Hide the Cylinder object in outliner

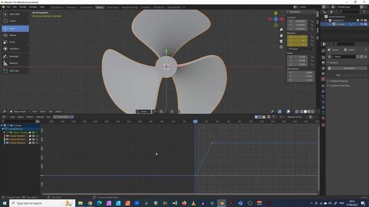click(x=362, y=24)
